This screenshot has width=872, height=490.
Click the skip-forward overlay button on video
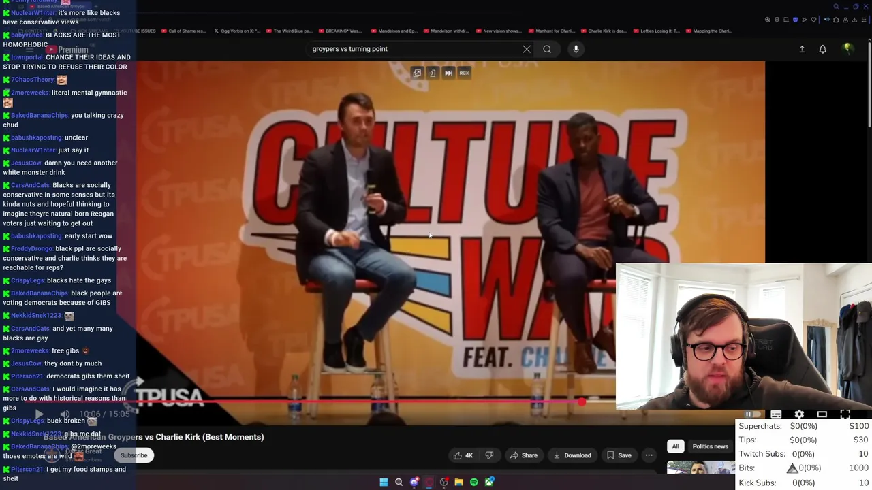(x=448, y=73)
